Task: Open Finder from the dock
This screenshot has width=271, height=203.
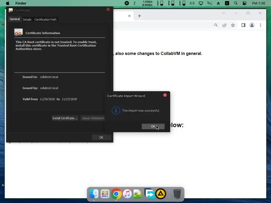Action: [94, 194]
